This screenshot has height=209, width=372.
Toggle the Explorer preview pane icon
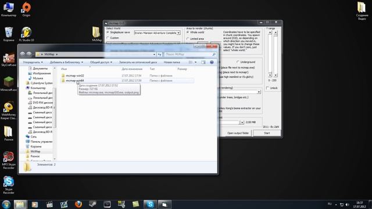point(203,62)
